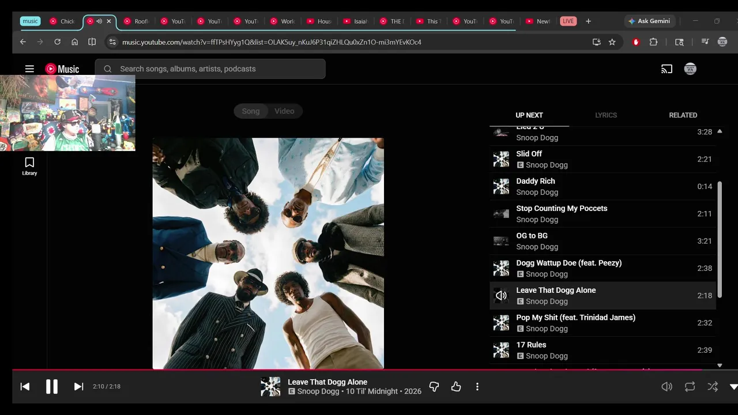Click the YouTube Music logo

pos(62,69)
